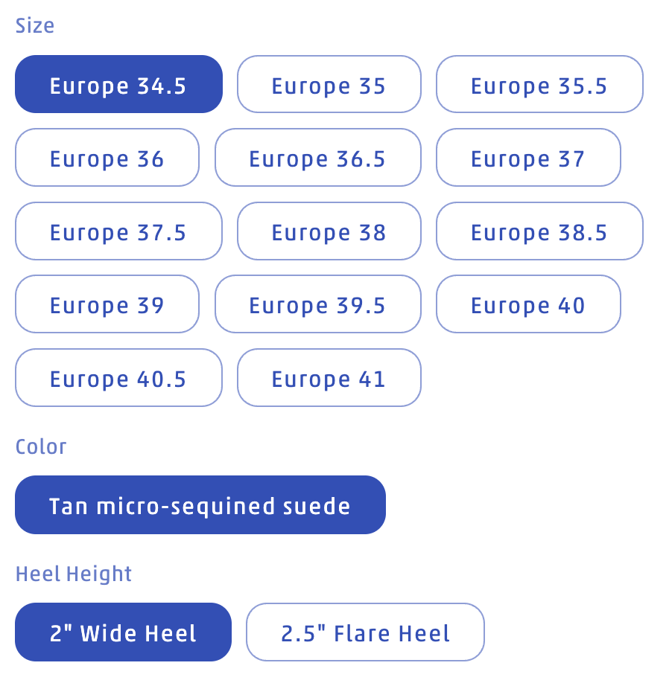This screenshot has width=672, height=686.
Task: Click Europe 39.5 size option
Action: coord(317,304)
